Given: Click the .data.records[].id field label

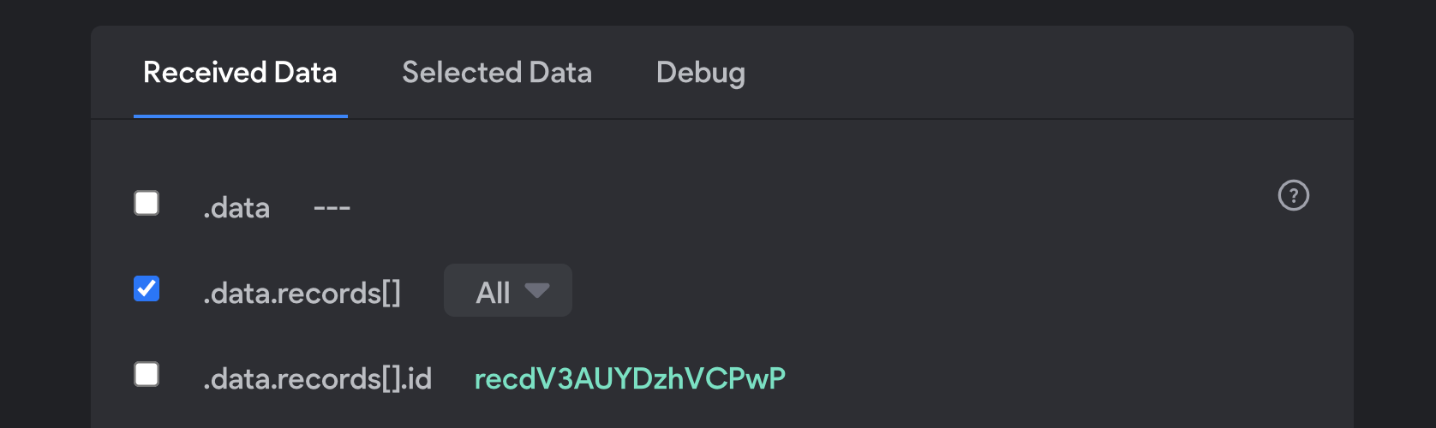Looking at the screenshot, I should pos(317,379).
